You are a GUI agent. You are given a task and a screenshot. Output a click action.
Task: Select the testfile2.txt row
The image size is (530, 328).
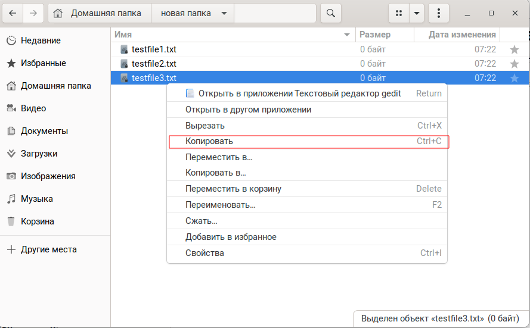pyautogui.click(x=238, y=64)
